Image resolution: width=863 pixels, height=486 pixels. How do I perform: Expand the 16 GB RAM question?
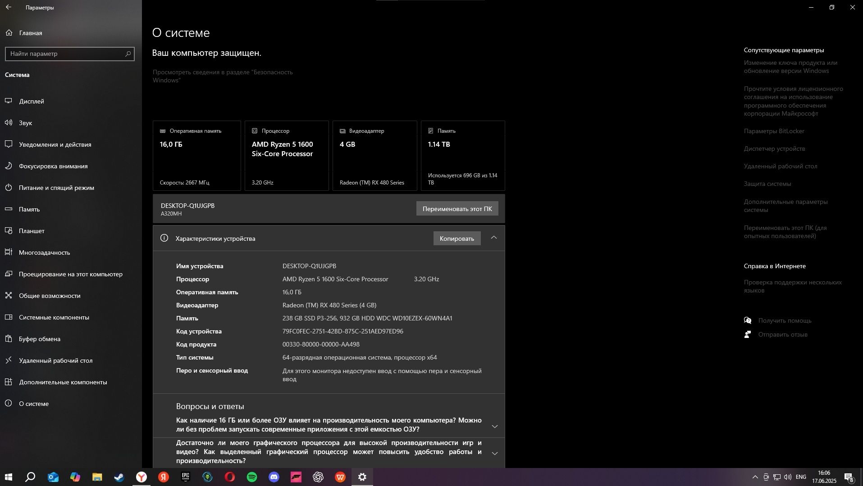click(495, 426)
